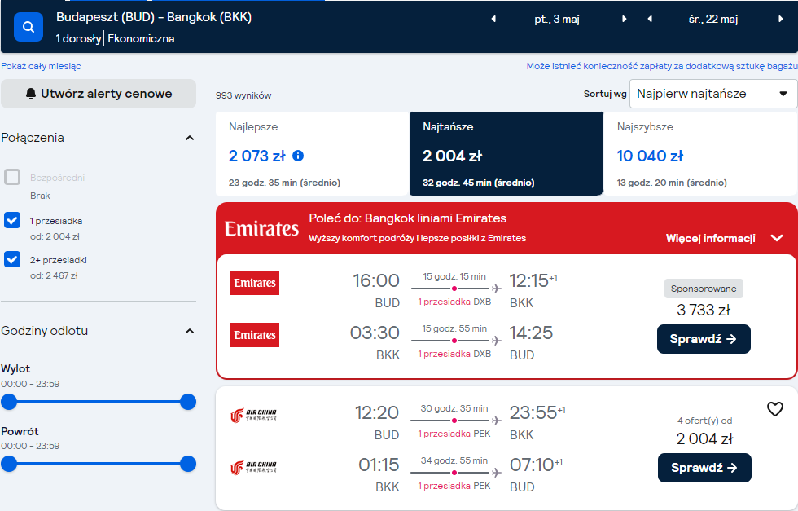Screen dimensions: 798x511
Task: Click the blue search magnifier icon
Action: [x=28, y=27]
